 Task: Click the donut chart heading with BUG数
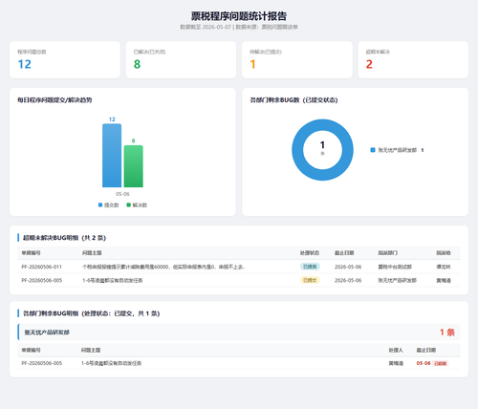[x=293, y=100]
